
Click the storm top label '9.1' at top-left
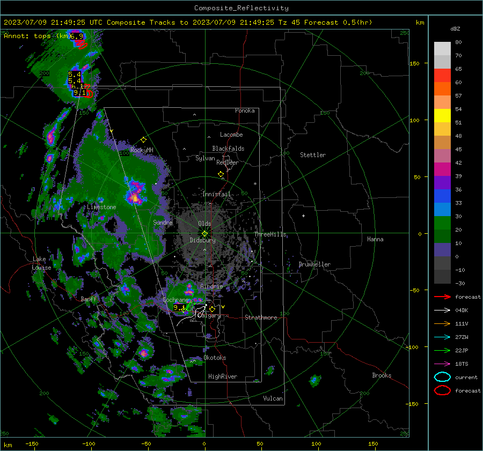pos(79,92)
